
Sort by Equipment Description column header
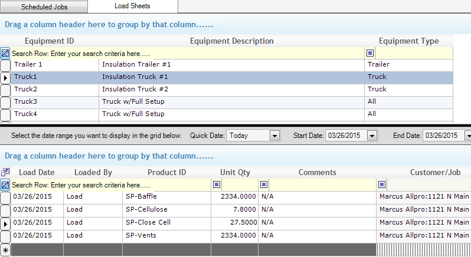pos(231,41)
